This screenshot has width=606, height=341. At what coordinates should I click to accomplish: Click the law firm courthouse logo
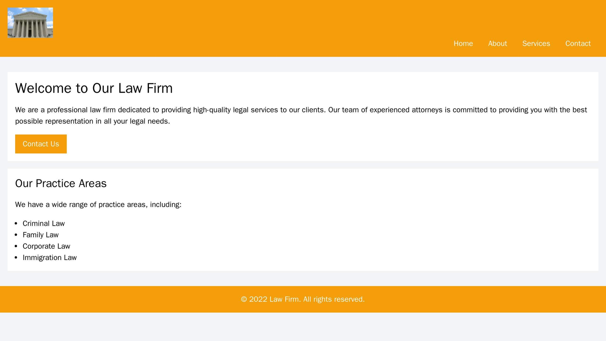[29, 22]
